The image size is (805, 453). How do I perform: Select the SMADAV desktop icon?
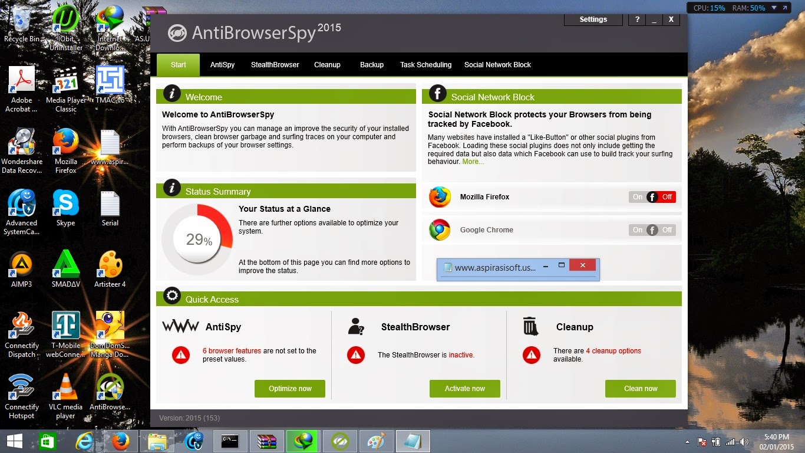66,269
